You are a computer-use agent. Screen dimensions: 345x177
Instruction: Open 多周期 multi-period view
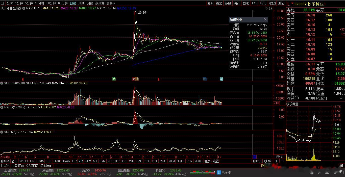coord(100,3)
